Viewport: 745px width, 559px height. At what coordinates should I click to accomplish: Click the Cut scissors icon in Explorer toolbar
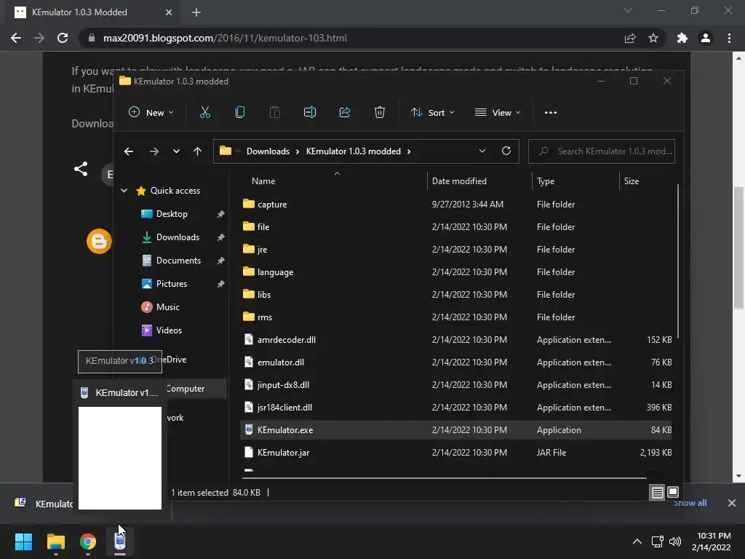click(204, 113)
